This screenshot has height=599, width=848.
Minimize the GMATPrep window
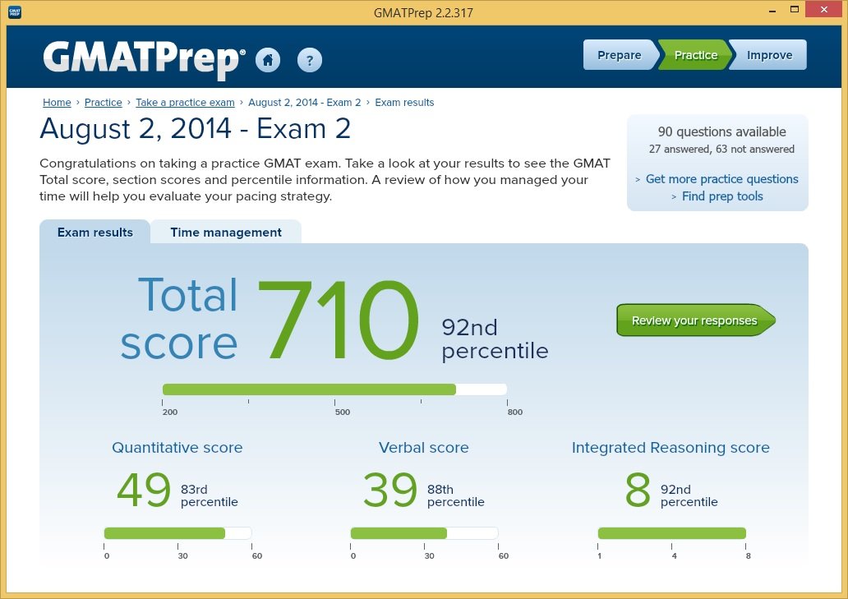point(772,10)
